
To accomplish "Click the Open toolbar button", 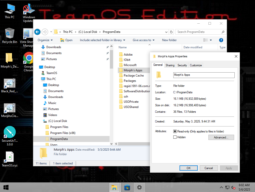I will point(66,40).
